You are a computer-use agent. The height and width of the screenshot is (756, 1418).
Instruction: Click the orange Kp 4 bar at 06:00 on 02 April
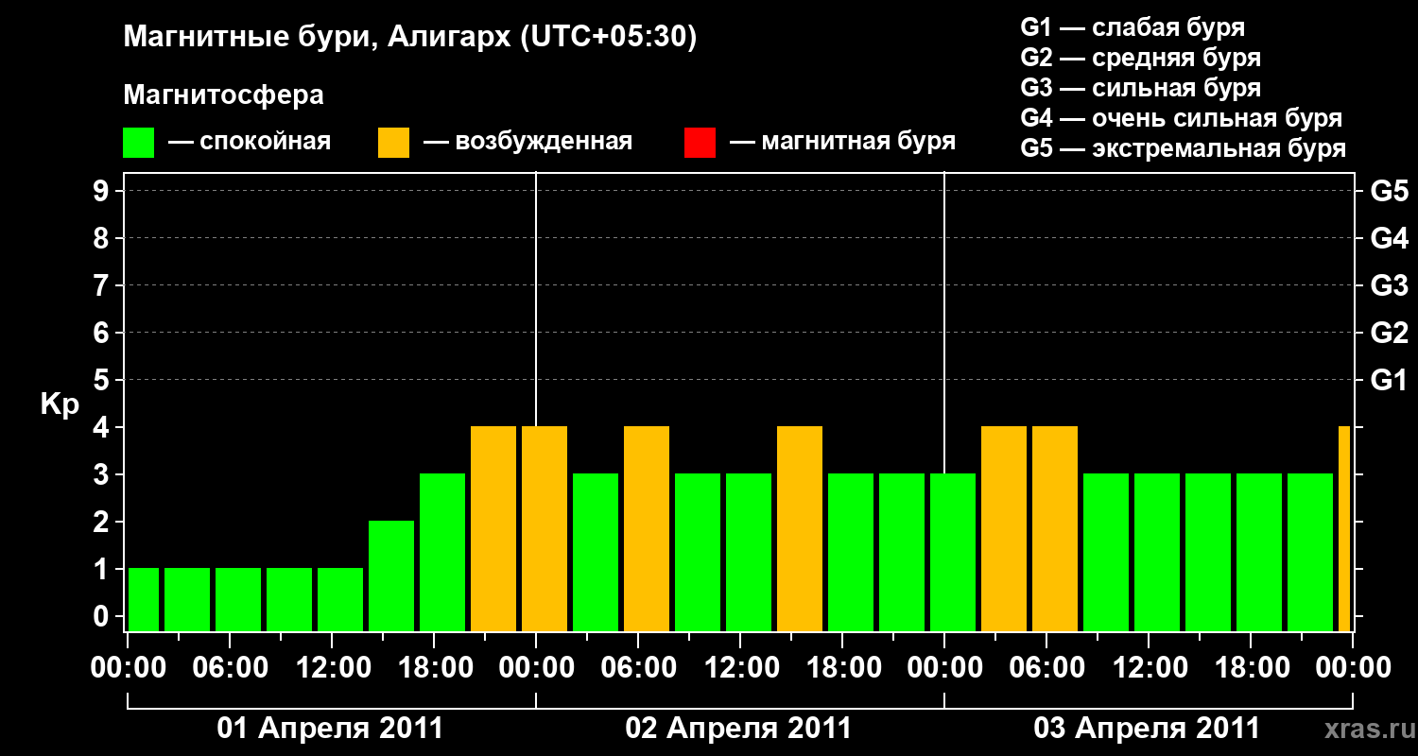pos(647,528)
